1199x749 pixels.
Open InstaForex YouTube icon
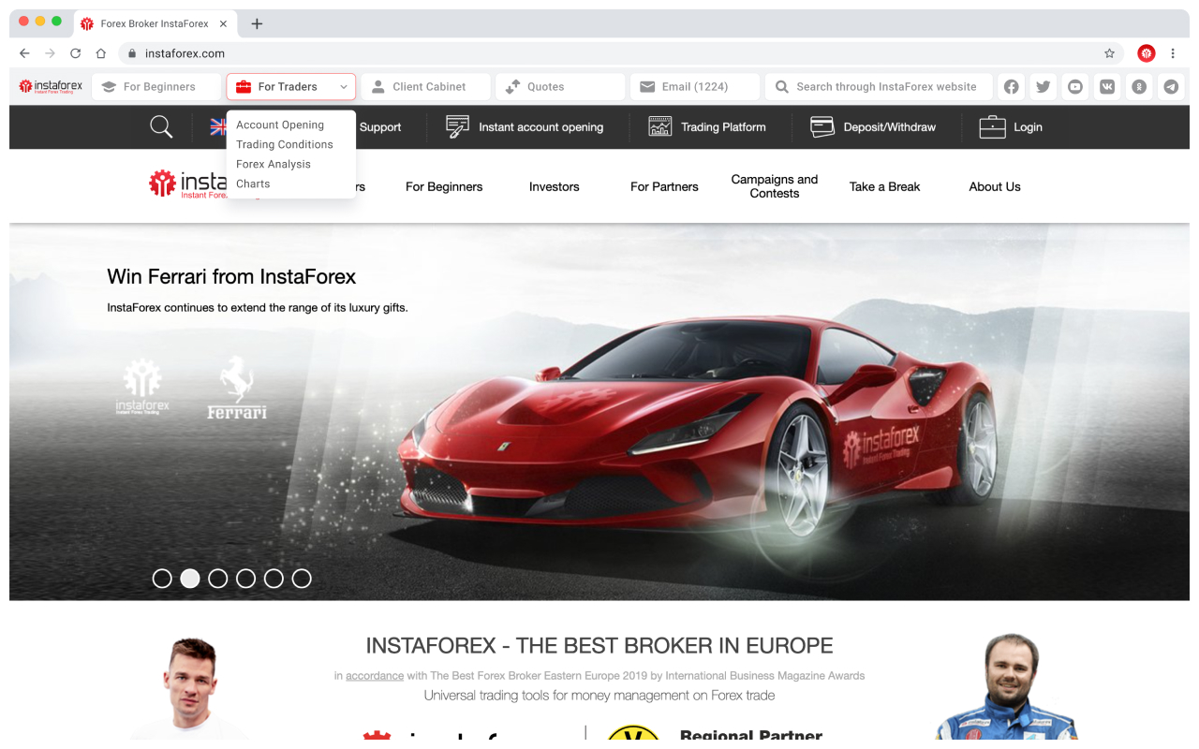pyautogui.click(x=1075, y=86)
